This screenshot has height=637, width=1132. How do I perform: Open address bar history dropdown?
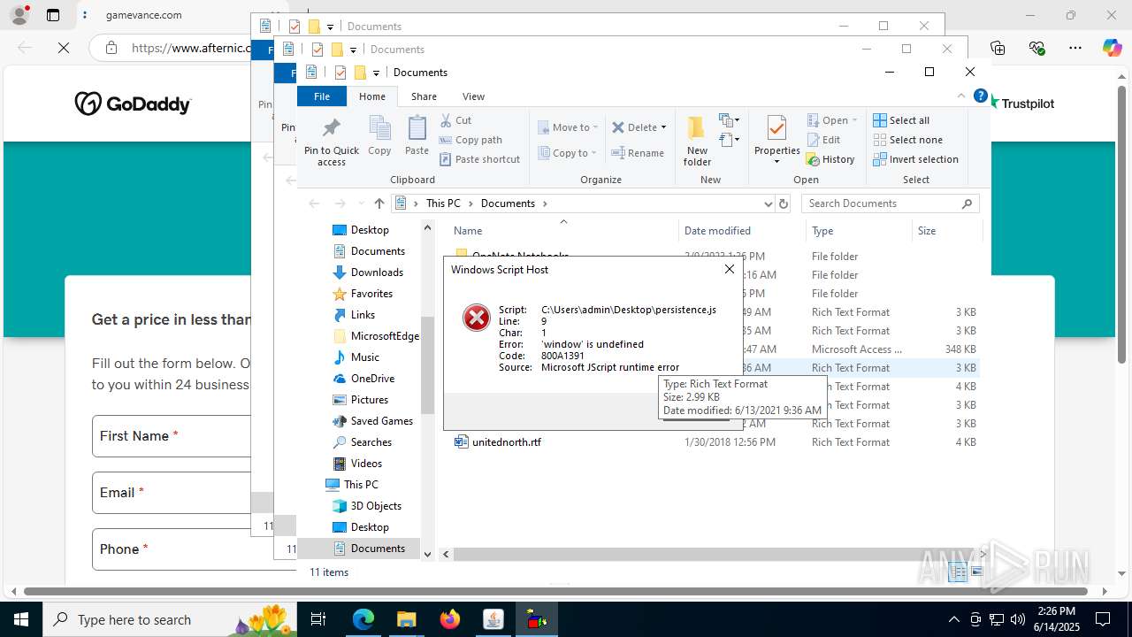(768, 203)
